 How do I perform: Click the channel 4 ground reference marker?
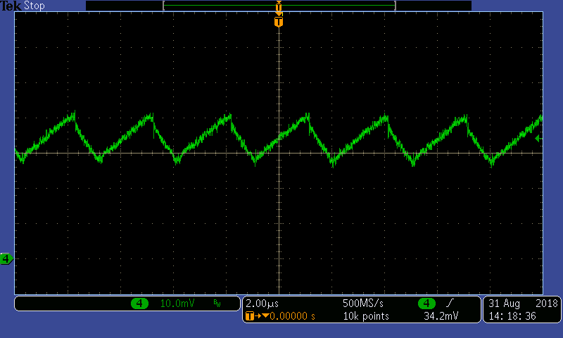pyautogui.click(x=6, y=258)
